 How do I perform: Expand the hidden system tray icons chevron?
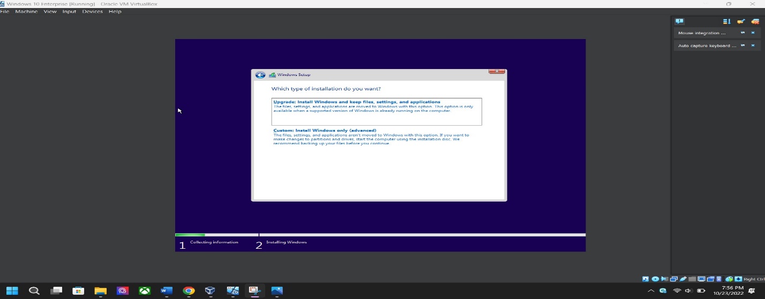click(651, 291)
